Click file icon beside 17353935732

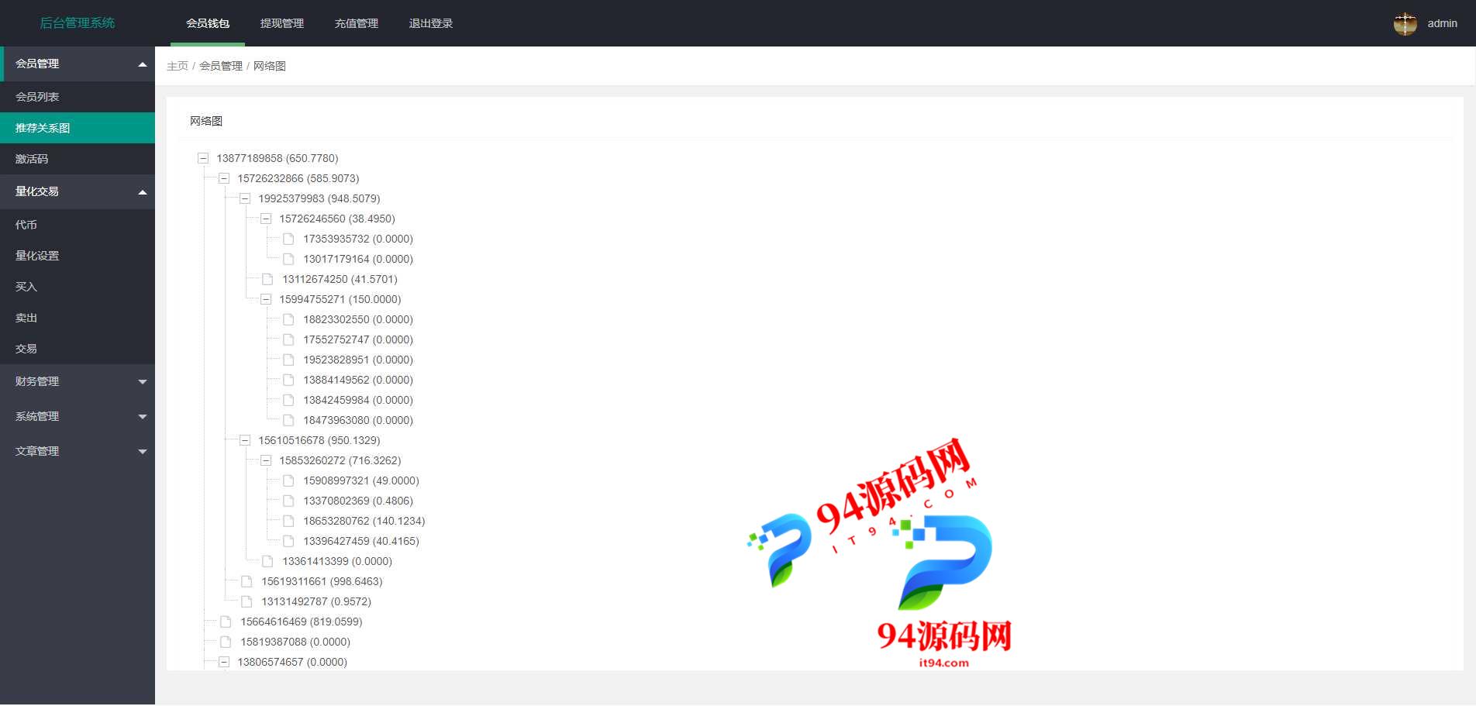pos(288,239)
